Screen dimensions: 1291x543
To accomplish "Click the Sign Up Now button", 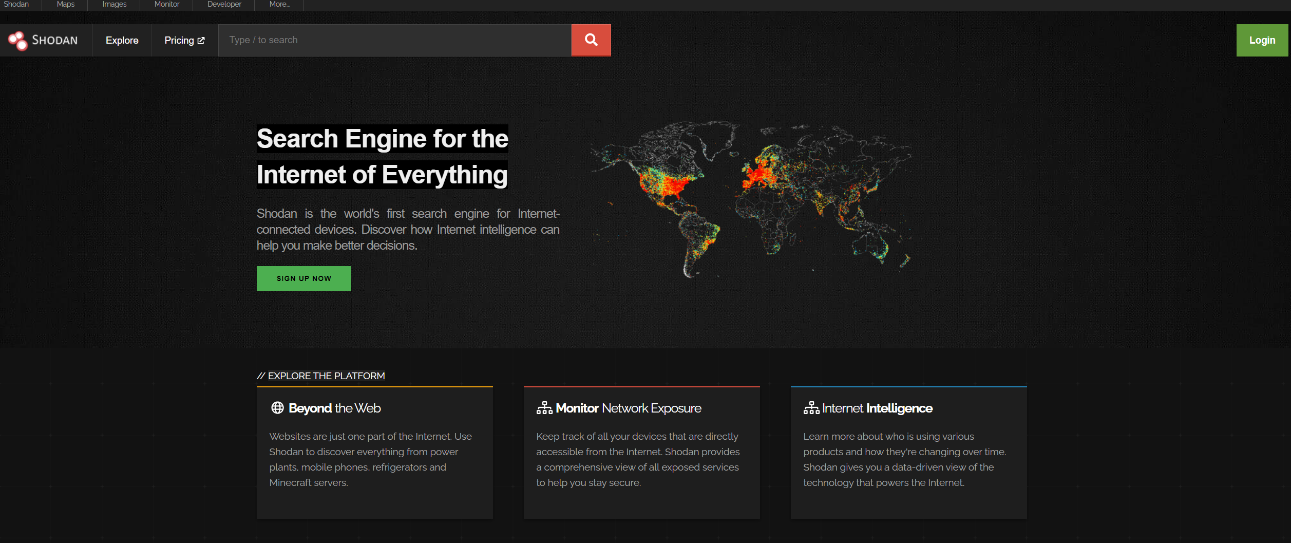I will 304,278.
